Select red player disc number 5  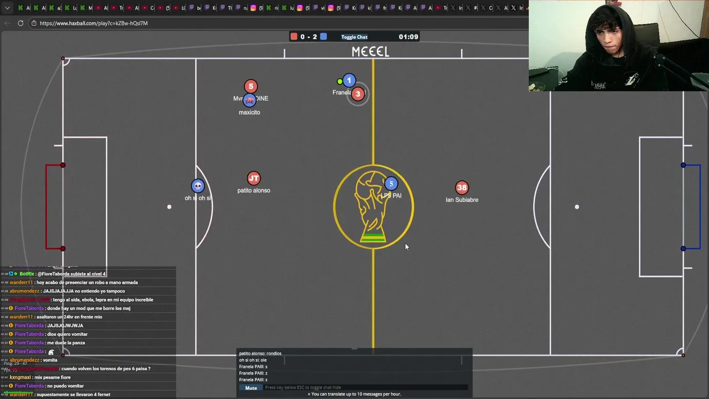(251, 86)
